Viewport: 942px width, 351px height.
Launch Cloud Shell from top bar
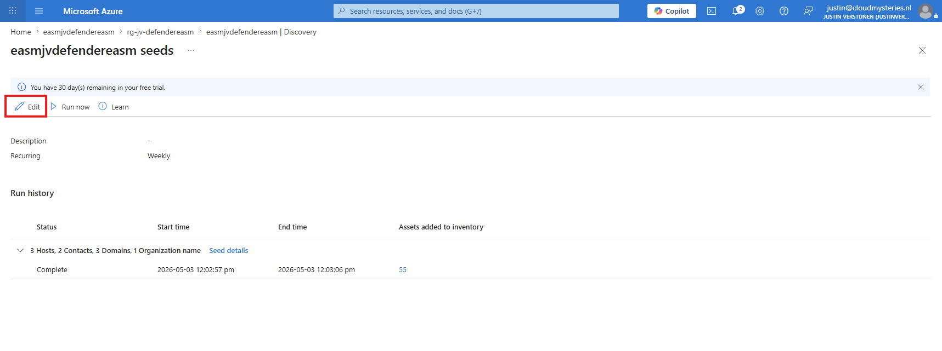click(712, 11)
